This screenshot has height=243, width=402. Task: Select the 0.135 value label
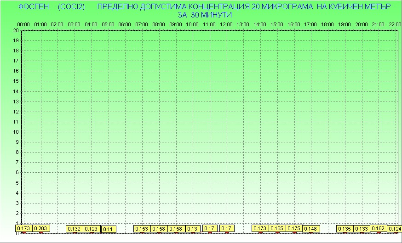[345, 229]
